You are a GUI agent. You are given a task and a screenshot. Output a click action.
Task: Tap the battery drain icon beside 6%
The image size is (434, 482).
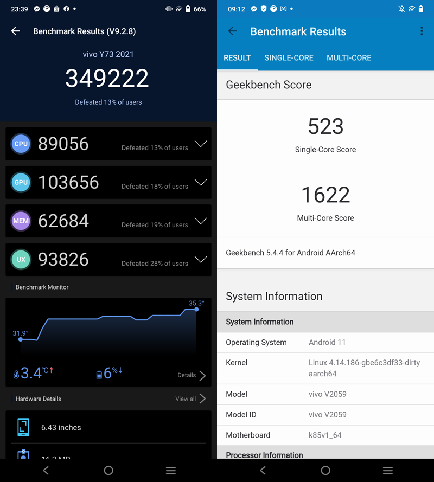pyautogui.click(x=99, y=375)
